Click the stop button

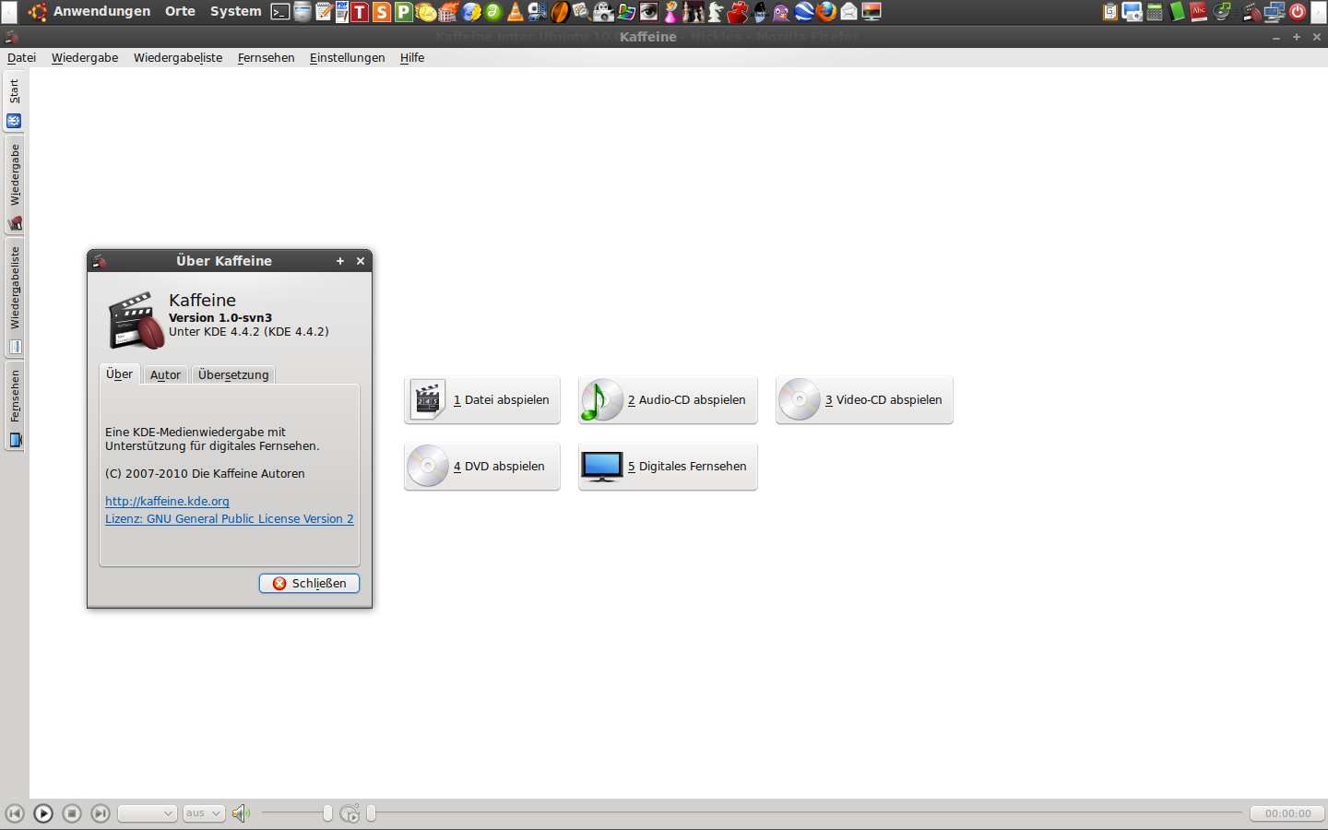[72, 813]
